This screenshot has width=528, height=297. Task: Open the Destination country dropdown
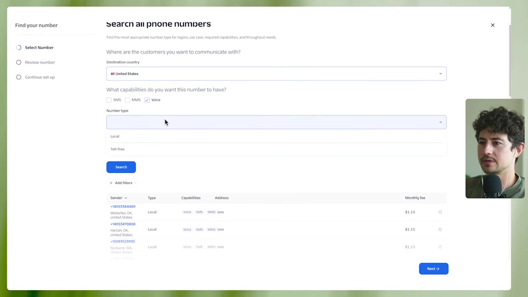276,74
